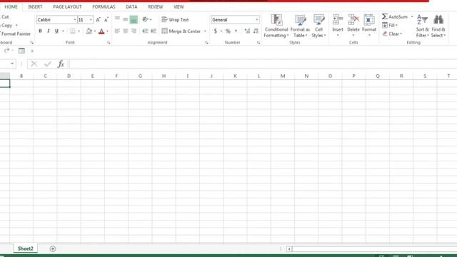Expand font color palette arrow

pos(108,31)
